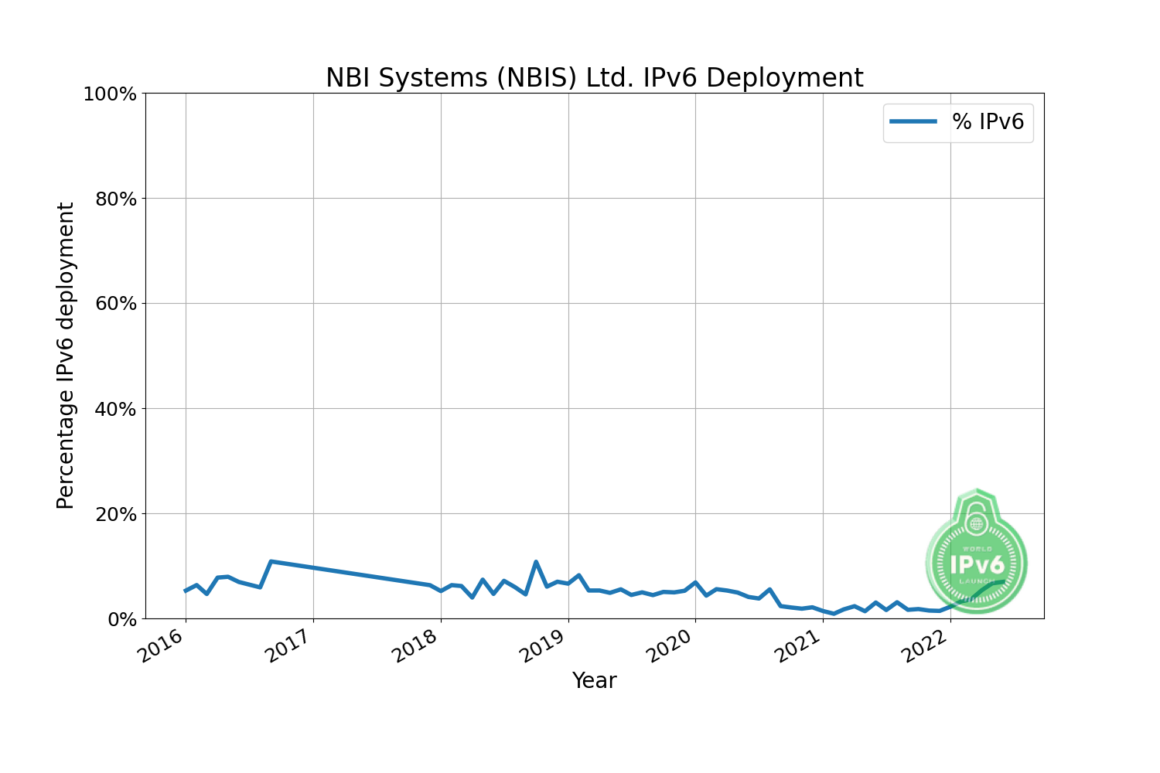The image size is (1160, 773).
Task: Select the 20% y-axis tick label
Action: tap(114, 515)
